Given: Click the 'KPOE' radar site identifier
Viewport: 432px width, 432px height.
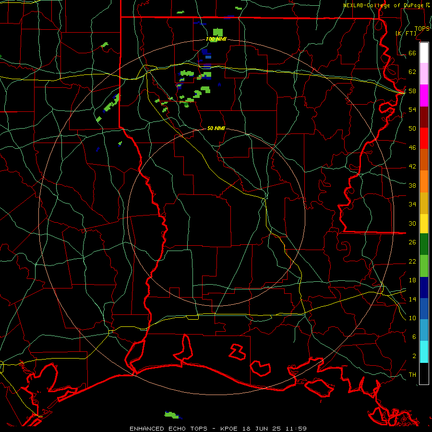Looking at the screenshot, I should [229, 429].
